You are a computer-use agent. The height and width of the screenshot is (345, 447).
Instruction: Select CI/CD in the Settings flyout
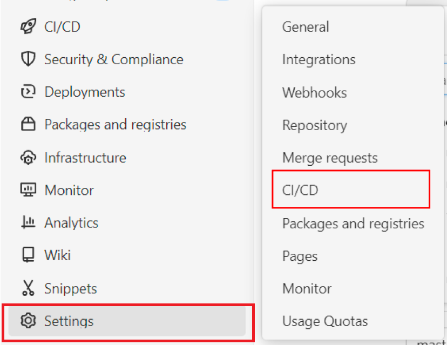[300, 190]
